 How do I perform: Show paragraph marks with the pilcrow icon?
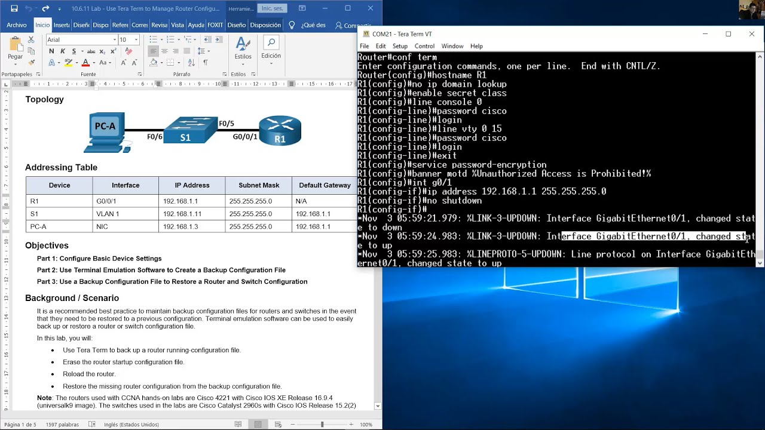point(206,62)
